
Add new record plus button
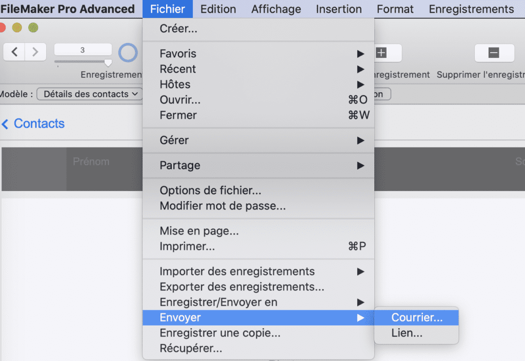coord(381,53)
